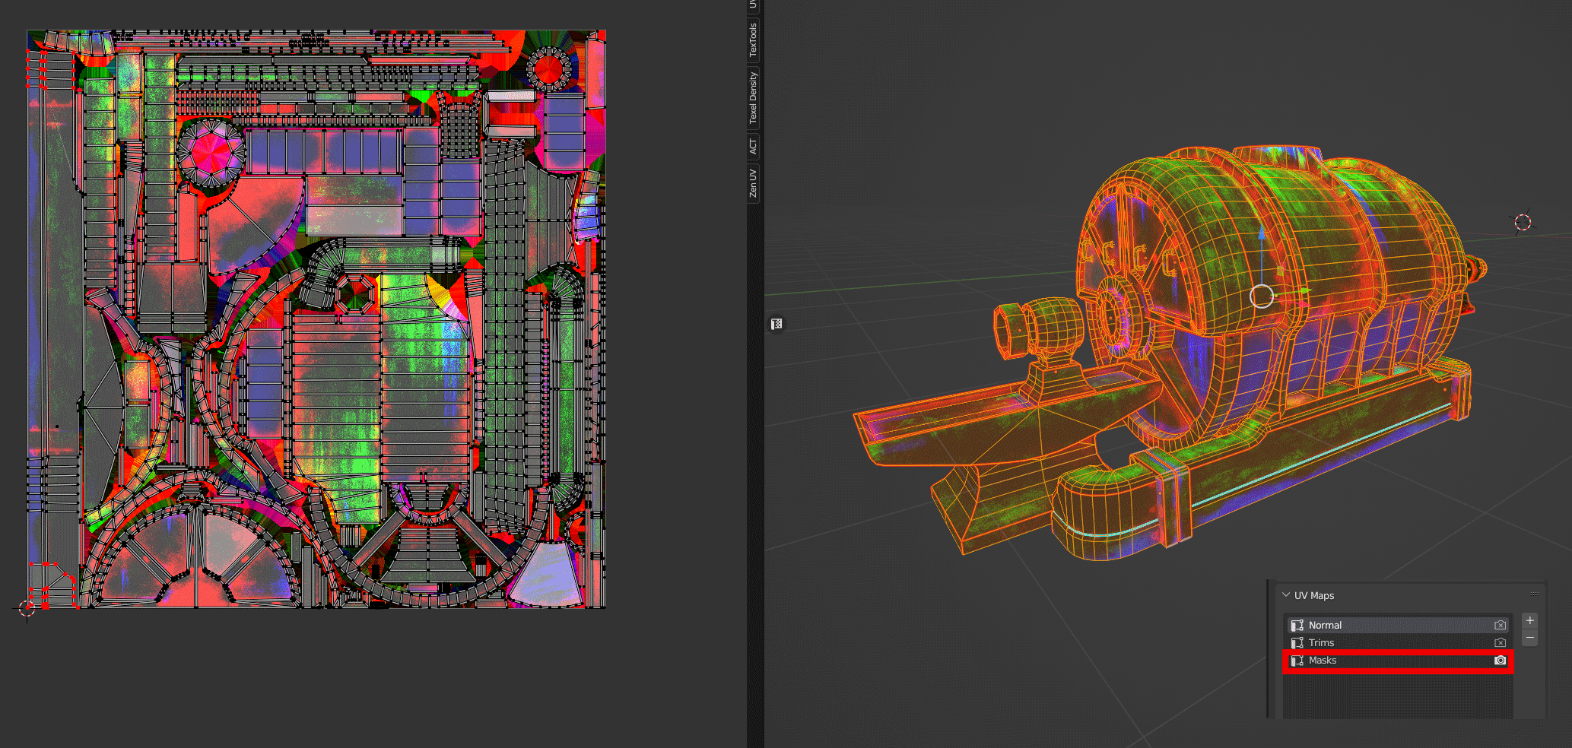Collapse the UV Maps panel
The height and width of the screenshot is (748, 1572).
(1287, 595)
